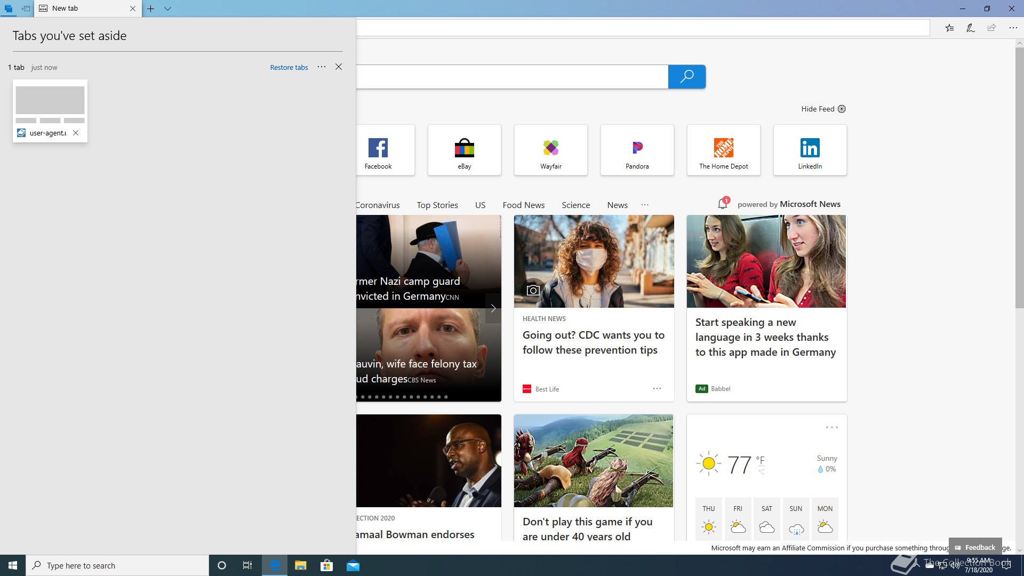Remove the set-aside tab group
Viewport: 1024px width, 576px height.
[339, 67]
